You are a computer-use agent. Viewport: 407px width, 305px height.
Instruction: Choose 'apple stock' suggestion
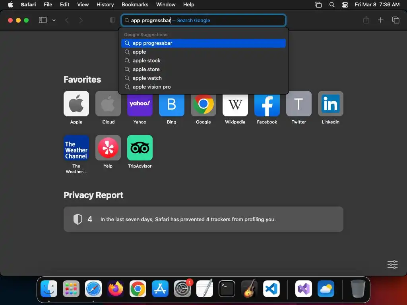coord(203,61)
